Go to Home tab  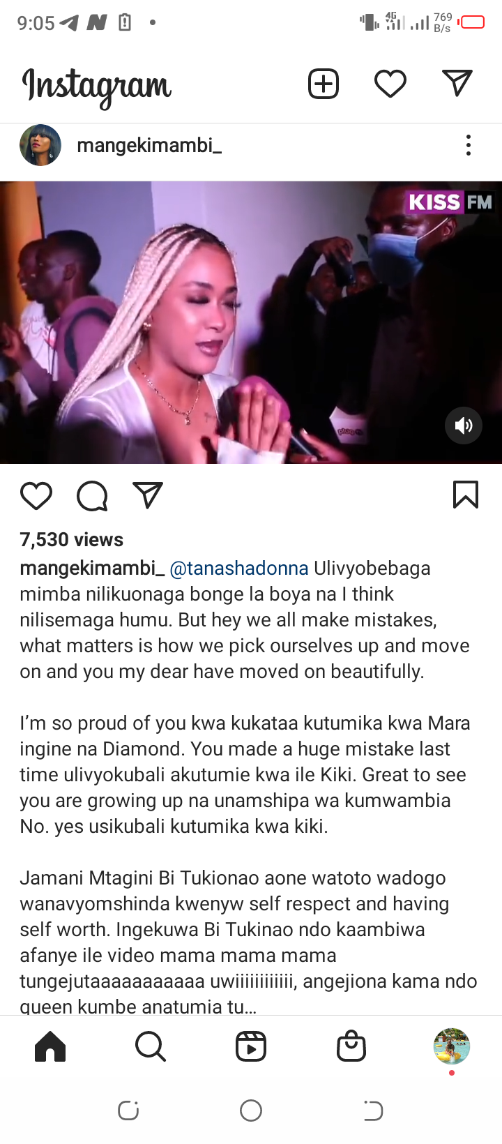tap(50, 1046)
